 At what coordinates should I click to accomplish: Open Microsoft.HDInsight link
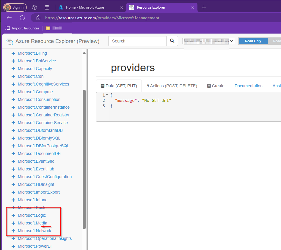[36, 184]
